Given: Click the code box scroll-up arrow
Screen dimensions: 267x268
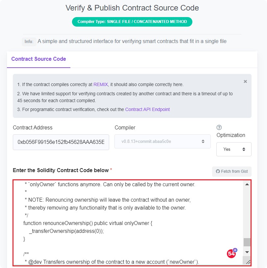Looking at the screenshot, I should [247, 184].
